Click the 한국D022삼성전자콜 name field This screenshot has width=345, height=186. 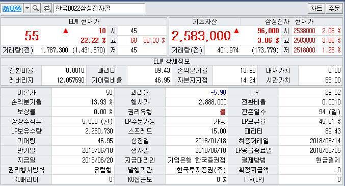coord(99,8)
